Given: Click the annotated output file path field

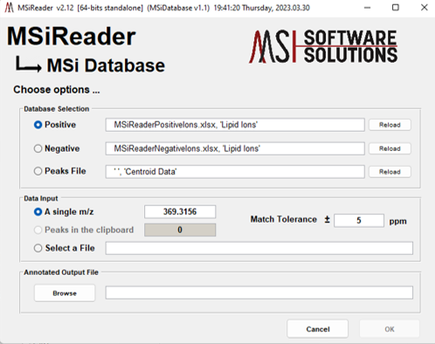Looking at the screenshot, I should [259, 292].
